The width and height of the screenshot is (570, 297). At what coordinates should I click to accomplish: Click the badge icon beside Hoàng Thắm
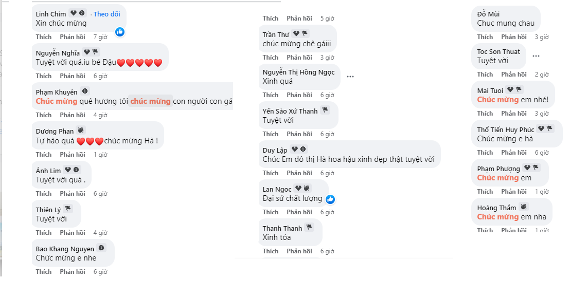click(x=524, y=207)
